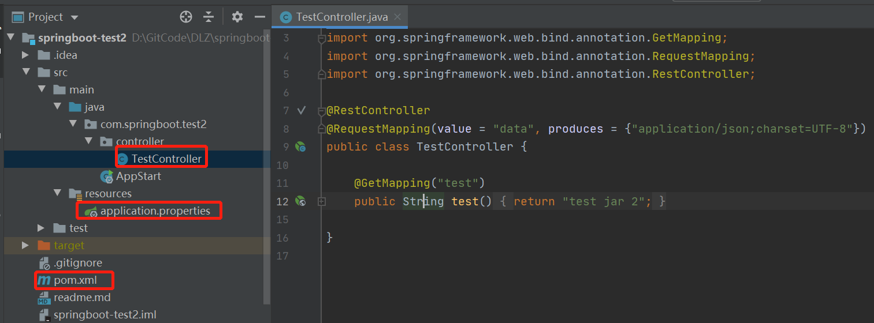Click the collapse all icon in Project panel
The width and height of the screenshot is (874, 323).
tap(209, 17)
